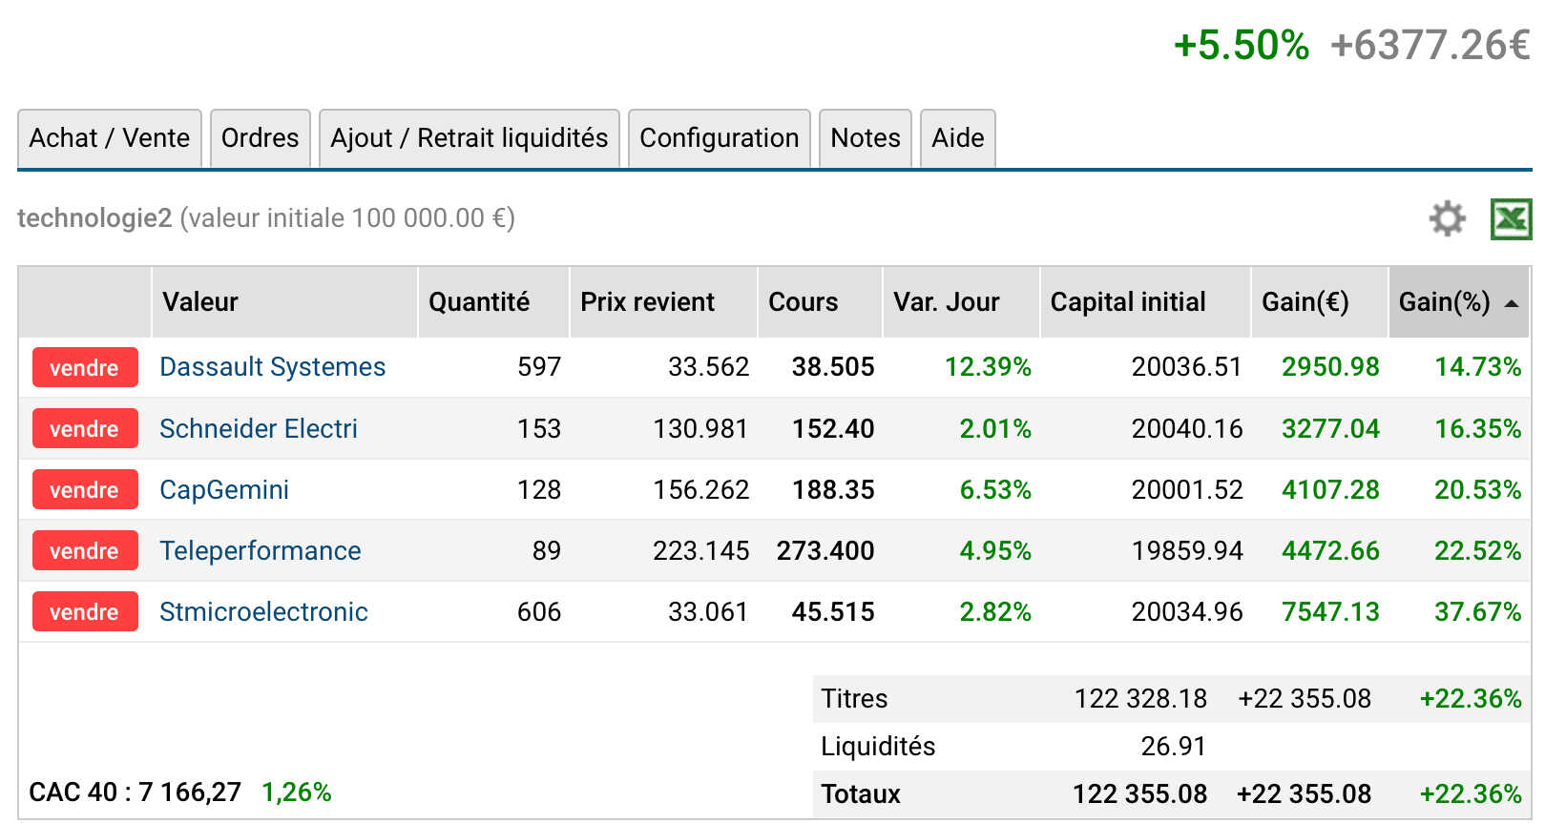Export the portfolio with the Excel icon
The height and width of the screenshot is (823, 1545).
pos(1511,218)
